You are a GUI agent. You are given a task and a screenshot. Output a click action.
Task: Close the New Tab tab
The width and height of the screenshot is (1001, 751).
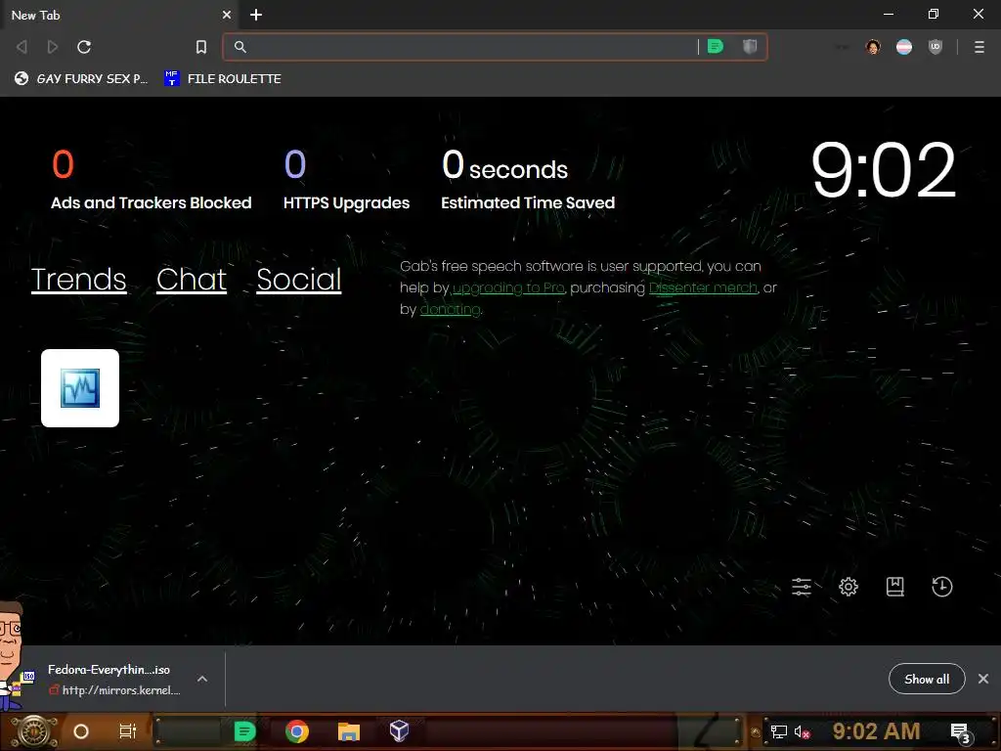point(227,15)
